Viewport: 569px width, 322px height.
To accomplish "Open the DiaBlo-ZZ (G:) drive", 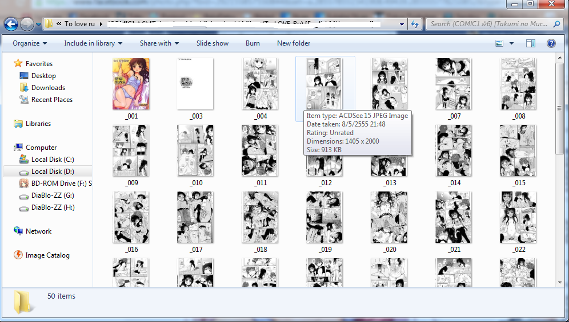I will [53, 195].
